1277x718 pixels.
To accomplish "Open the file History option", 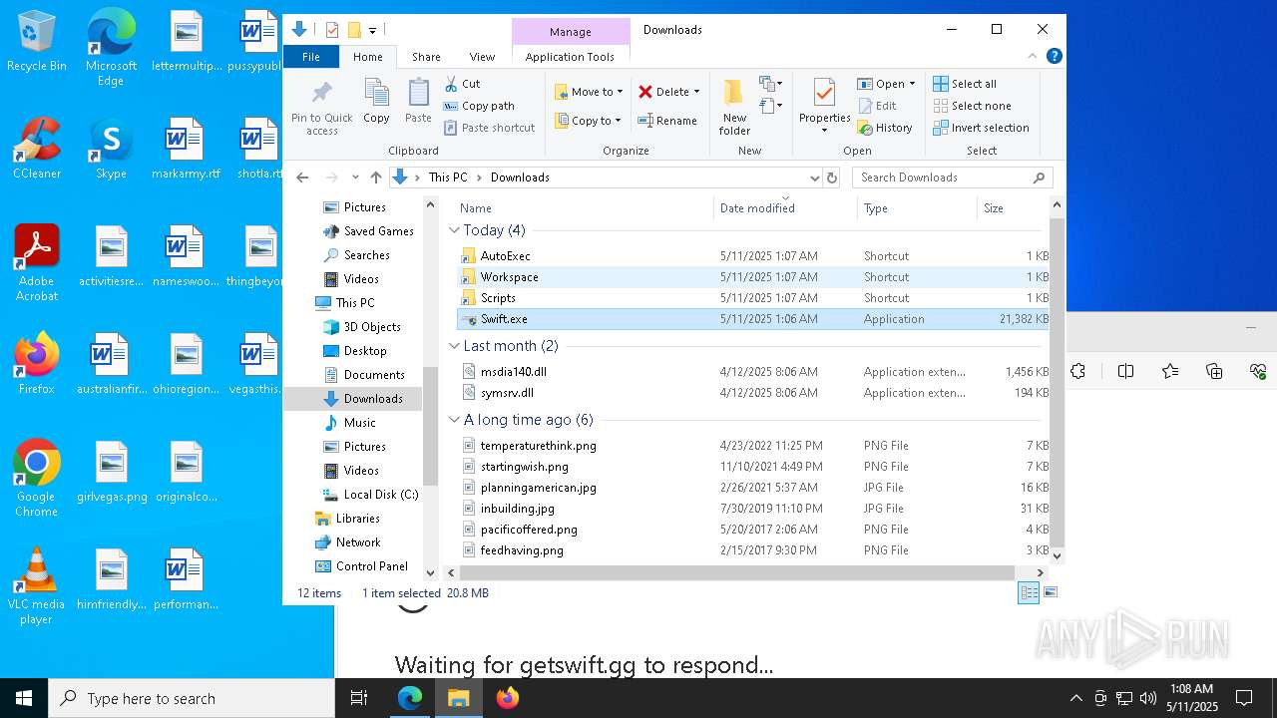I will [x=886, y=128].
